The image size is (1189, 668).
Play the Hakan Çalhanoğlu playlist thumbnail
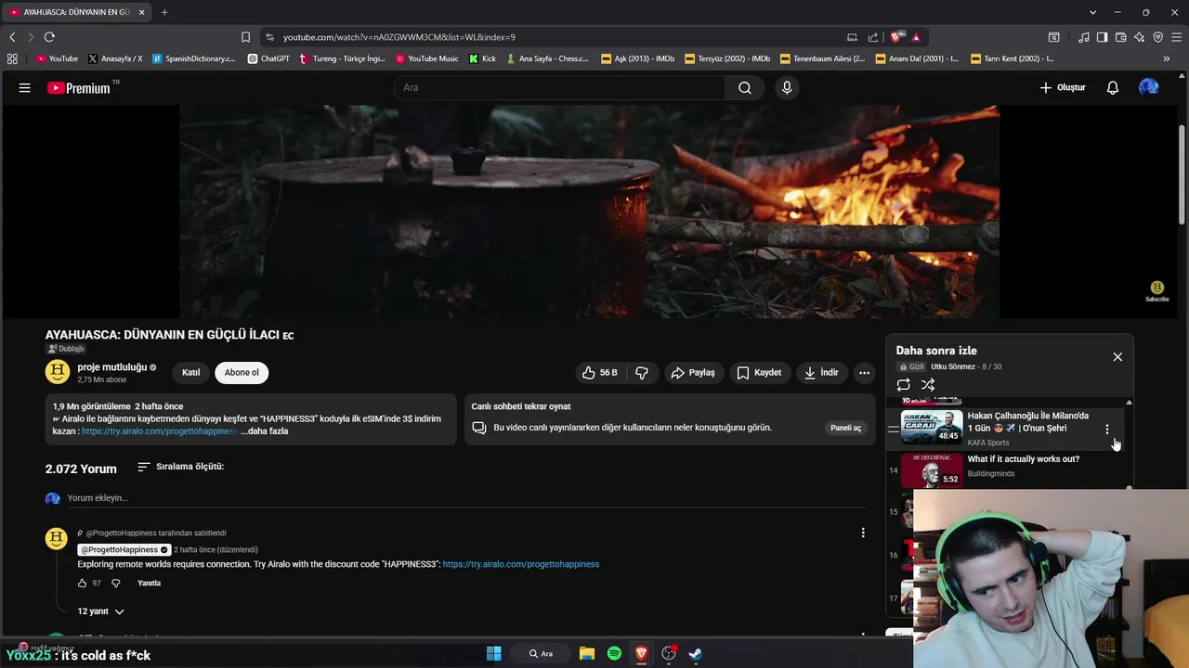click(932, 427)
